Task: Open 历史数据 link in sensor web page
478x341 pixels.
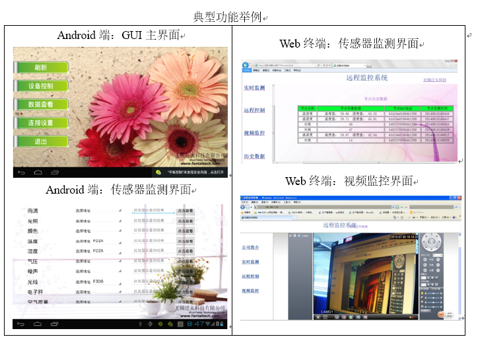Action: tap(254, 157)
